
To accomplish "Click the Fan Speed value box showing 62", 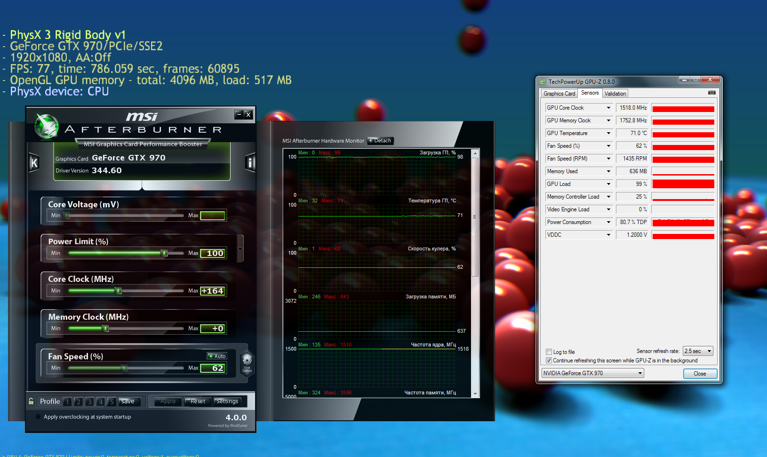I will [x=213, y=368].
